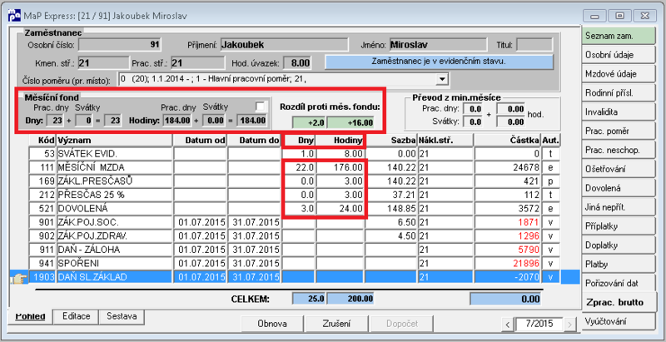This screenshot has height=342, width=666.
Task: Click the MaP Express app icon in title bar
Action: (14, 16)
